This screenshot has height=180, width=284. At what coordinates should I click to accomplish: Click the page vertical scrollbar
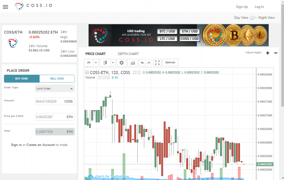(282, 55)
